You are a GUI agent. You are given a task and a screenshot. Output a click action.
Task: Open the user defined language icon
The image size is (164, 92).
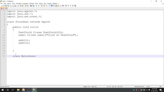[x=54, y=6]
